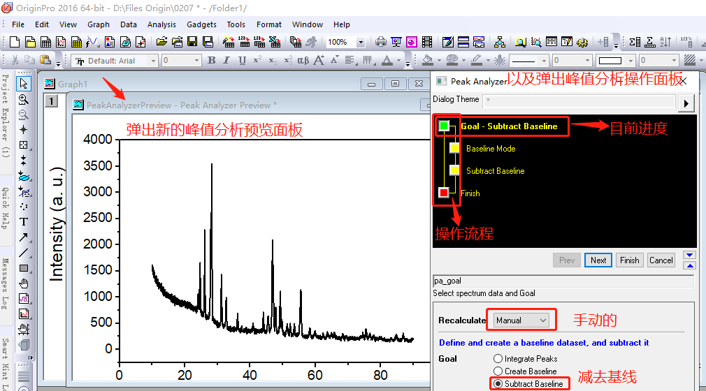Create a new project file

(x=15, y=43)
